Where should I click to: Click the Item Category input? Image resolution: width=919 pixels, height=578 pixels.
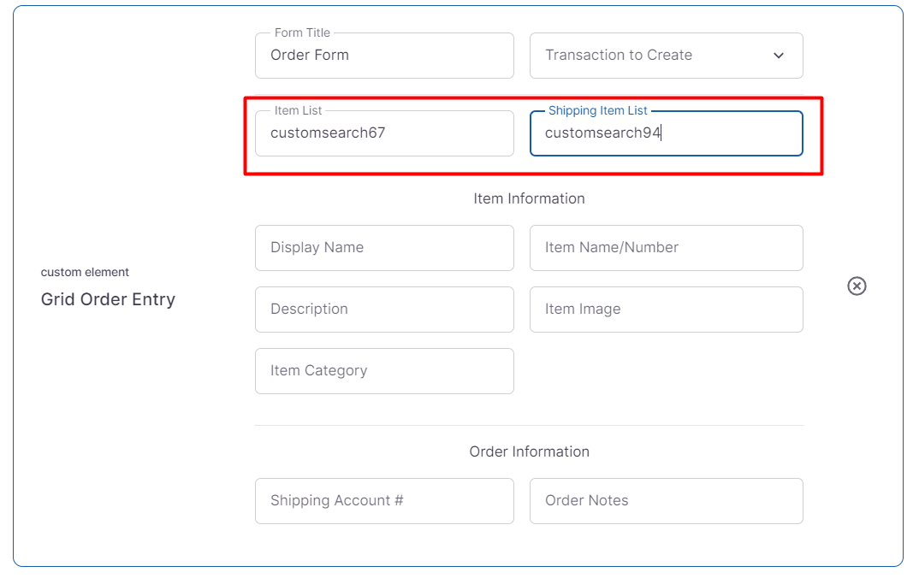point(384,371)
